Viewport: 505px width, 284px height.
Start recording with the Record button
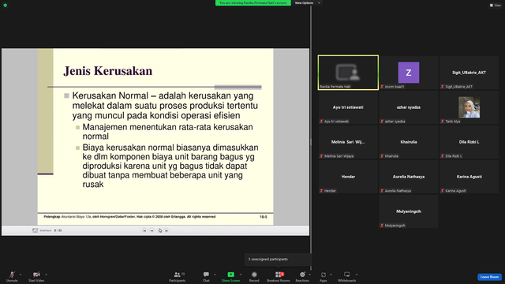pos(254,276)
